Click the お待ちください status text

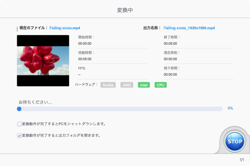click(35, 102)
